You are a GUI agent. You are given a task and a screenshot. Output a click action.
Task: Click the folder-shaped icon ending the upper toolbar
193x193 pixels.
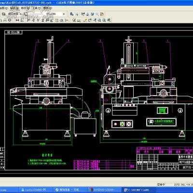(x=102, y=14)
